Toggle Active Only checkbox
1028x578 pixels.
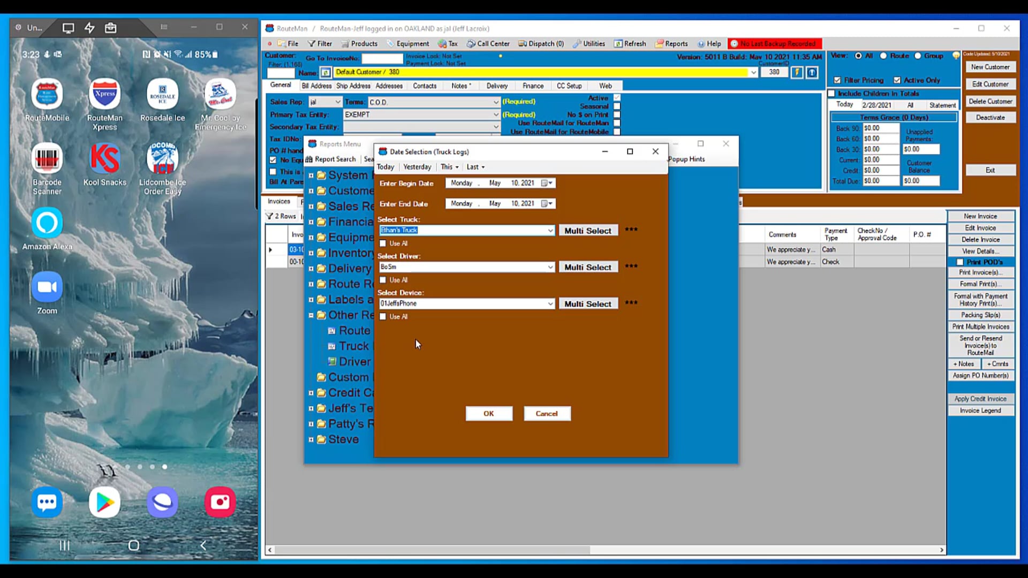(x=897, y=80)
